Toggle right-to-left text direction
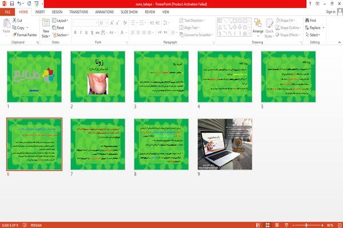Viewport: 343px width, 228px height. click(166, 33)
